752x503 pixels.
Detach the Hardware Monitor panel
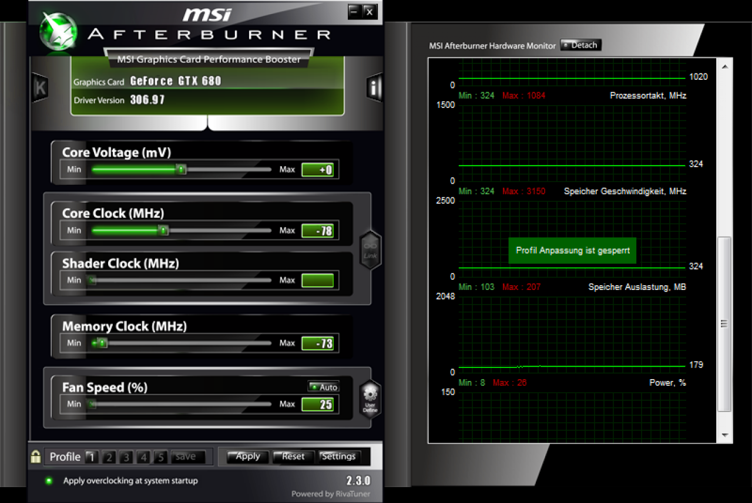click(580, 45)
